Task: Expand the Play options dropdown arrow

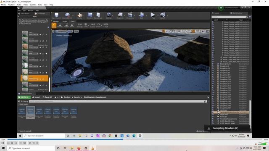Action: [158, 16]
